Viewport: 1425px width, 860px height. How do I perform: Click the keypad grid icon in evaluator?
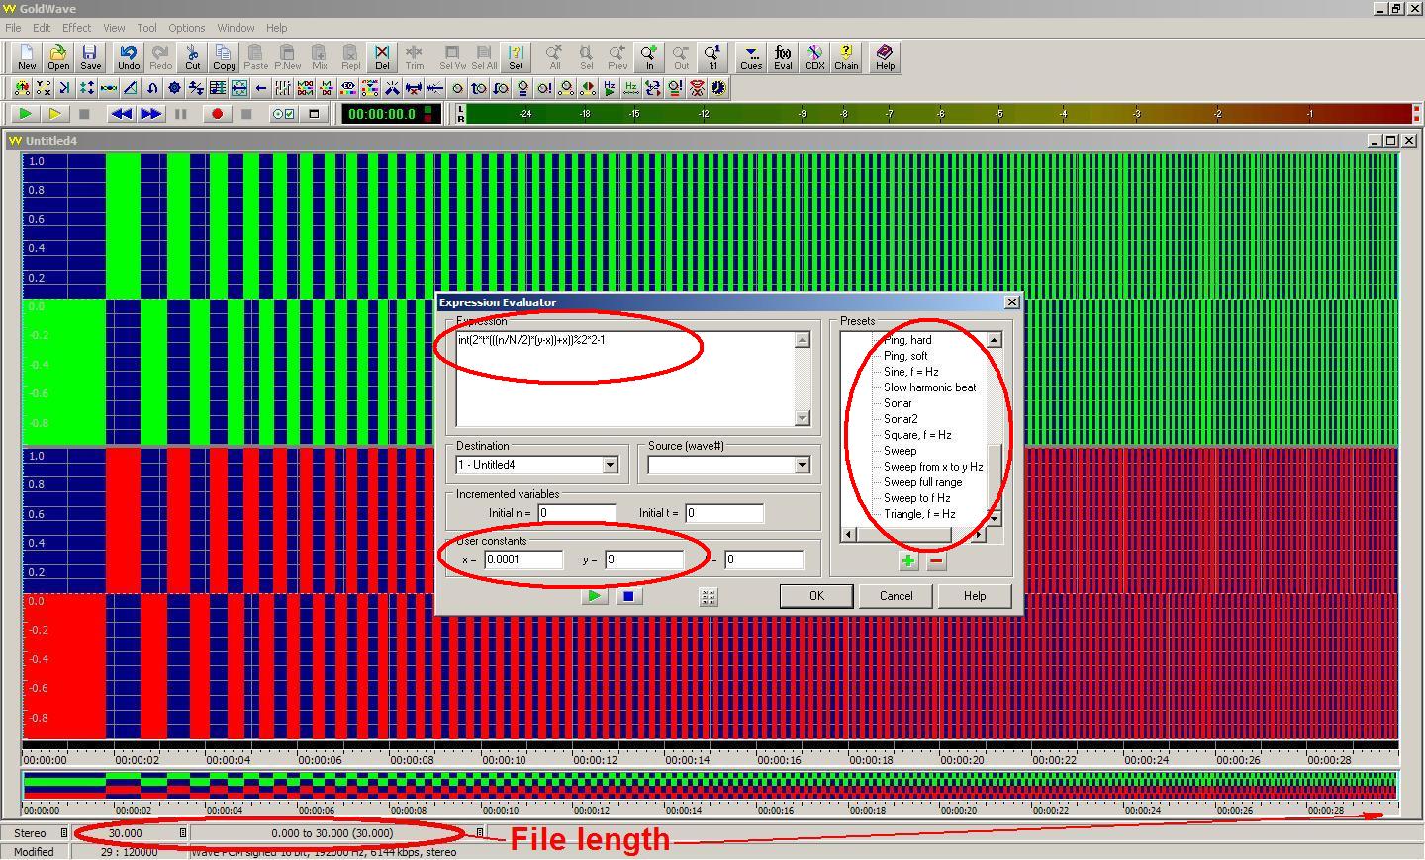click(708, 596)
